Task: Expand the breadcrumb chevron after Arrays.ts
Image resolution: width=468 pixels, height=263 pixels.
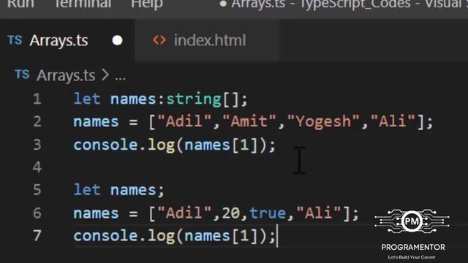Action: [x=105, y=75]
